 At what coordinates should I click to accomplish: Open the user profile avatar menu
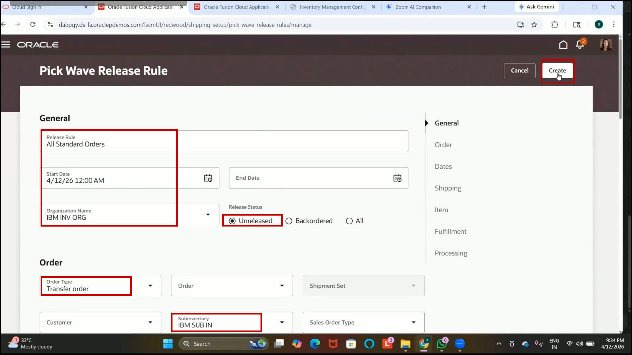(x=606, y=45)
